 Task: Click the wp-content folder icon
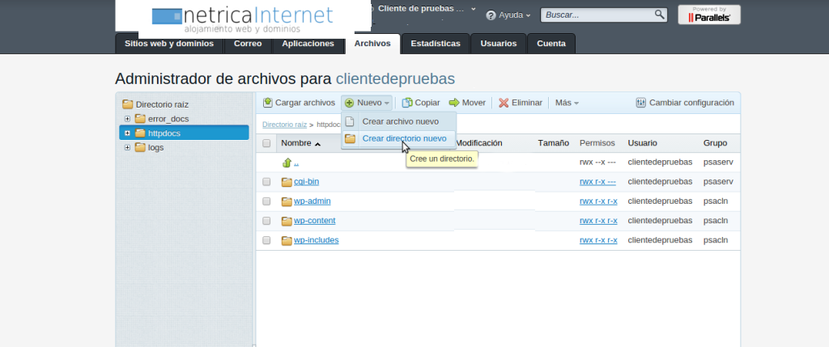coord(287,221)
